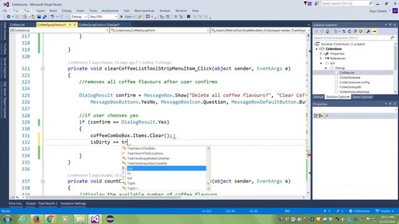This screenshot has width=399, height=224.
Task: Open the Build menu
Action: click(53, 11)
